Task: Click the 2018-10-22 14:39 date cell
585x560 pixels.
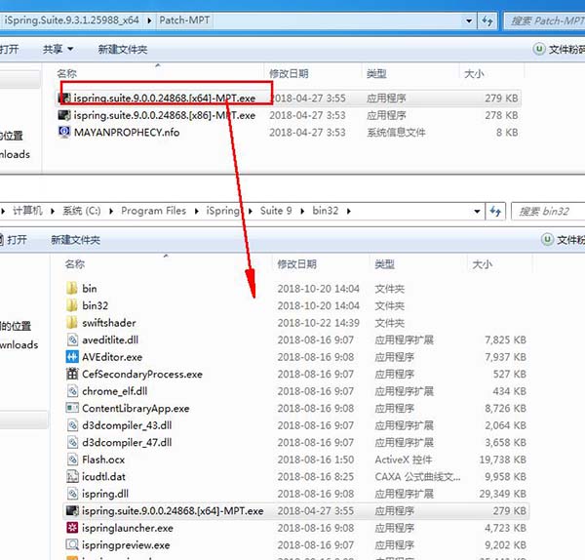Action: [318, 323]
